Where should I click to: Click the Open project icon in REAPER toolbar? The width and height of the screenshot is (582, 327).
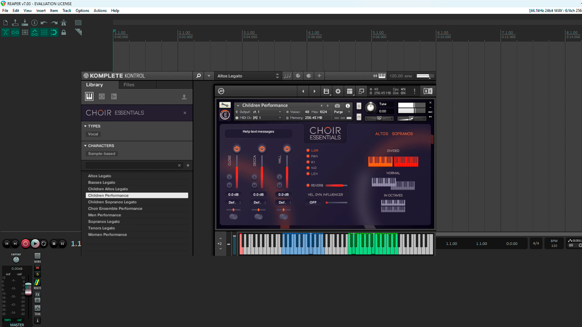(x=15, y=23)
